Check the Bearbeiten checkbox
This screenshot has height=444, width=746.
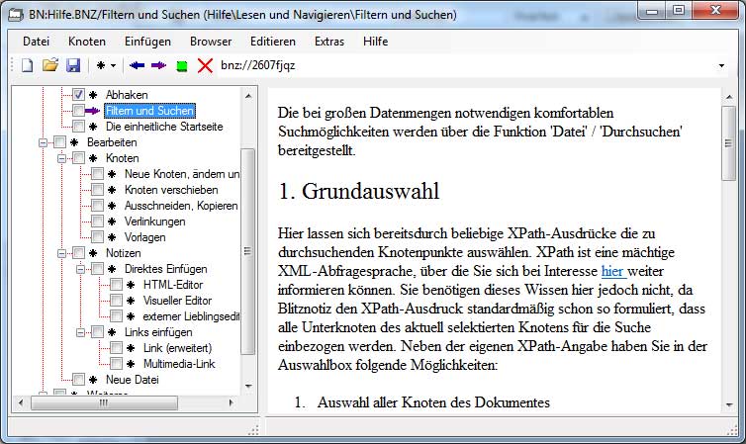click(x=59, y=141)
